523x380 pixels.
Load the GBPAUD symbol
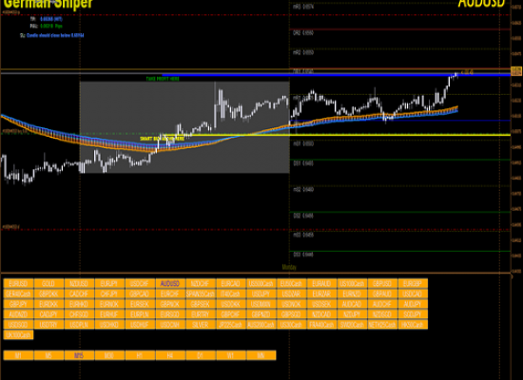click(382, 294)
